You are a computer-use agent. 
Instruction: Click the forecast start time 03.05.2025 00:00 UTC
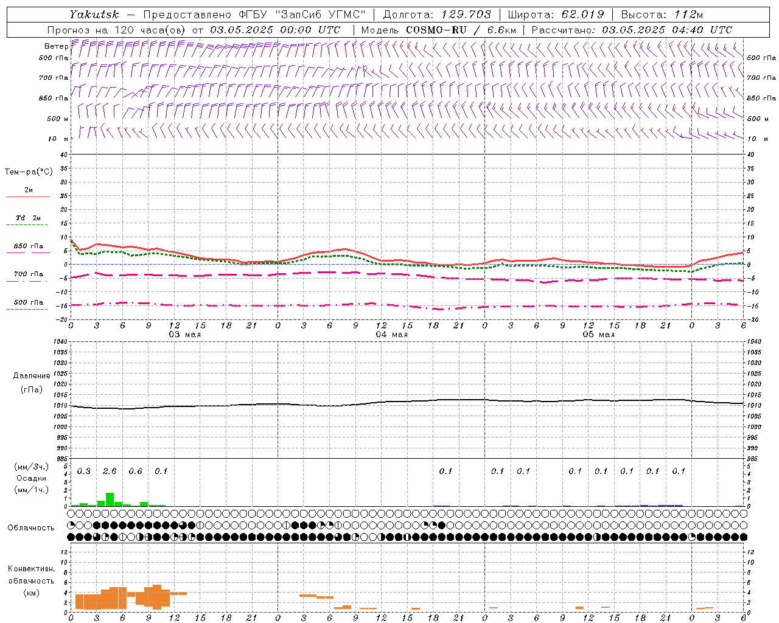coord(274,30)
